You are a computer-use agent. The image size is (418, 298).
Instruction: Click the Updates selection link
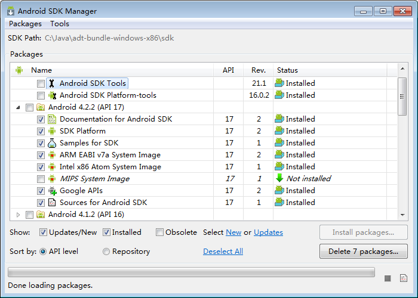click(268, 232)
